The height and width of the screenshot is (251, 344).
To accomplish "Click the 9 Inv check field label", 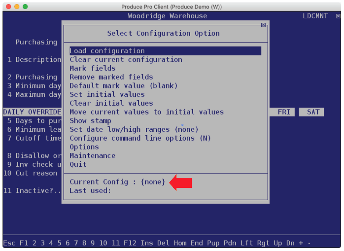I will pyautogui.click(x=34, y=164).
